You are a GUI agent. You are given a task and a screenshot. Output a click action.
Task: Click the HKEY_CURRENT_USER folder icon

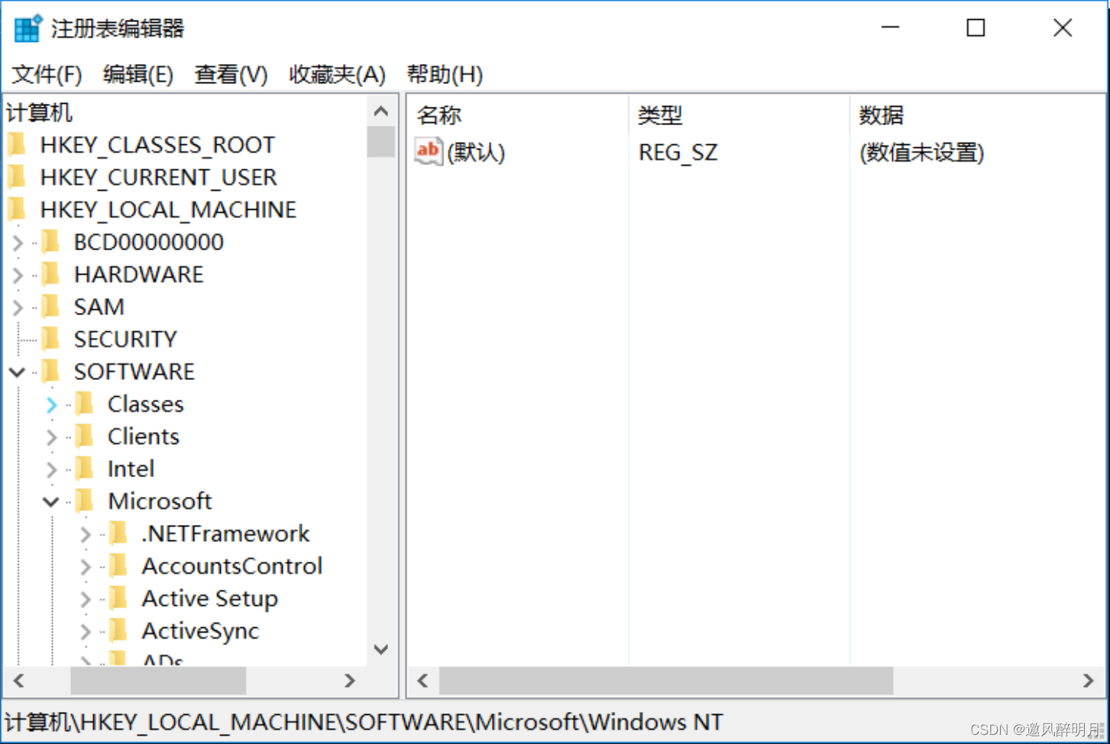pyautogui.click(x=18, y=176)
